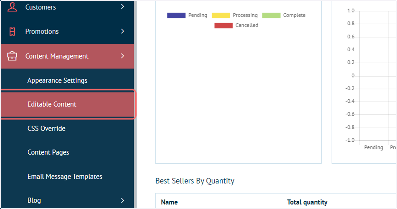
Task: Click the Content Management briefcase icon
Action: (12, 56)
